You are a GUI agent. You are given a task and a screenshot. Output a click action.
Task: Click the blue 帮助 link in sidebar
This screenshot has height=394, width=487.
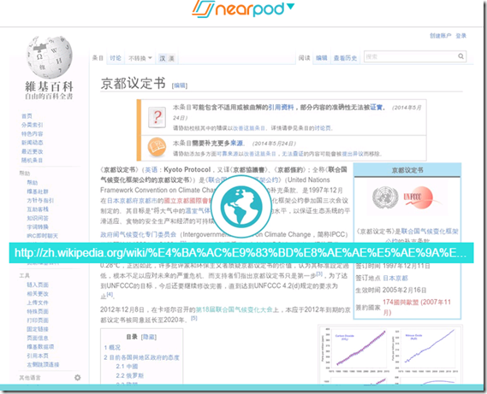[x=33, y=182]
